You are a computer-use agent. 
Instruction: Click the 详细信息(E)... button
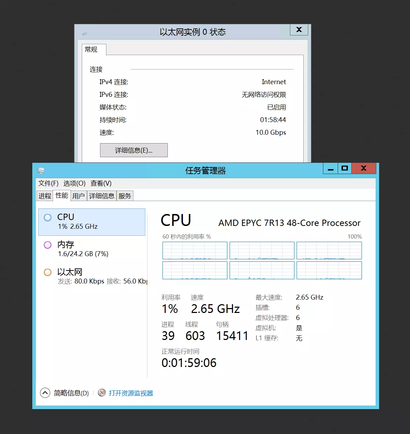tap(134, 150)
